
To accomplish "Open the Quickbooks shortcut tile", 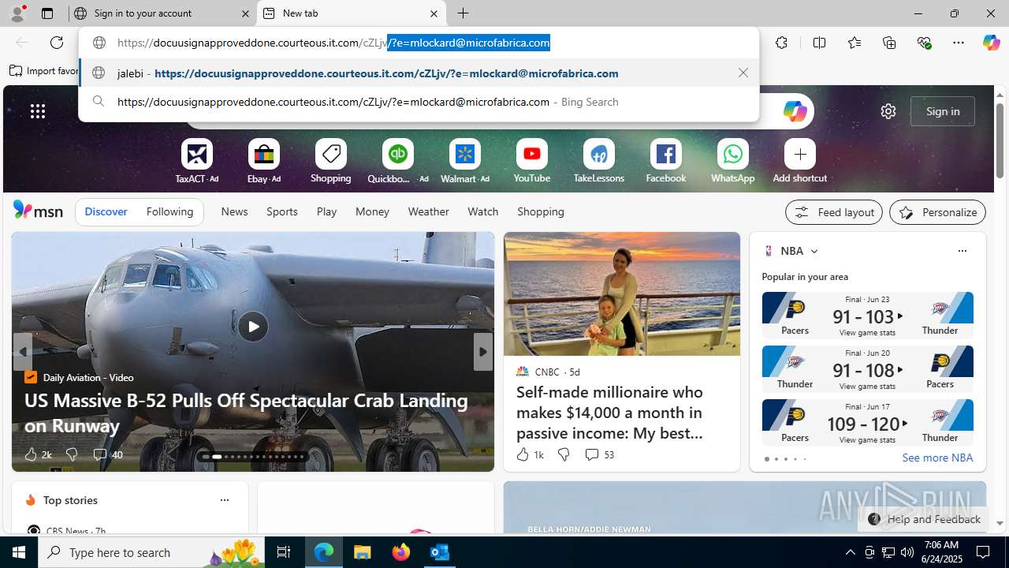I will click(x=398, y=162).
